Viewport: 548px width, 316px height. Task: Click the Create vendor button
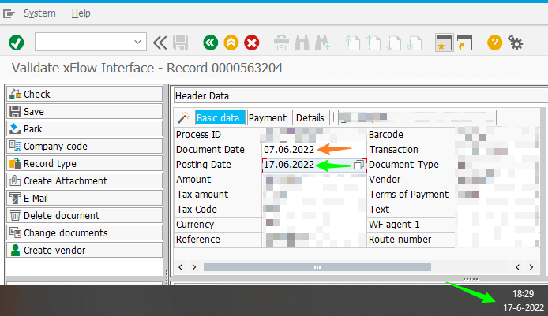coord(84,250)
